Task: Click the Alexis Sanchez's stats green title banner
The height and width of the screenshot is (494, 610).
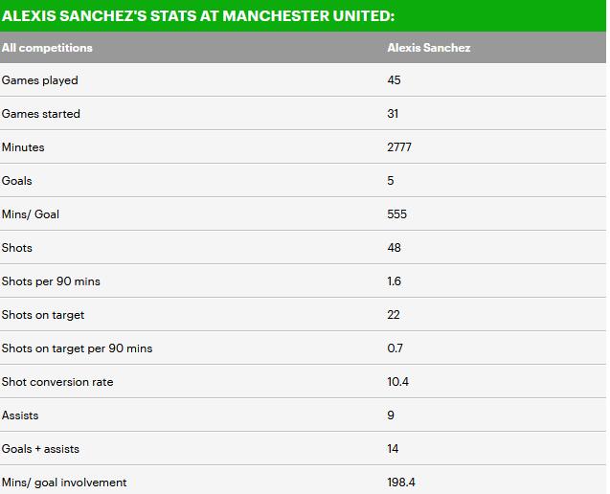Action: [x=197, y=16]
